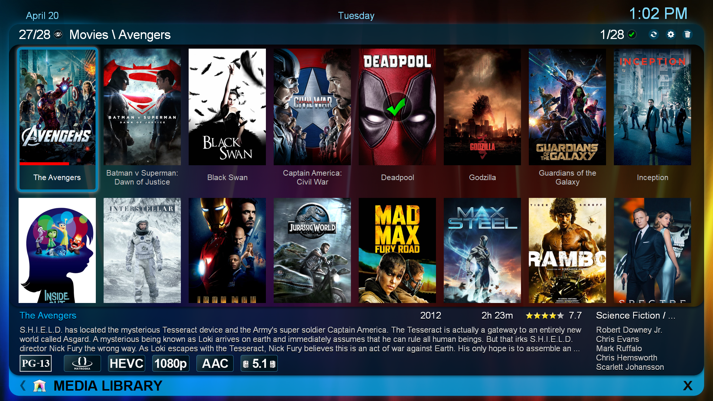Click the blue The Avengers title
This screenshot has width=713, height=401.
tap(48, 316)
